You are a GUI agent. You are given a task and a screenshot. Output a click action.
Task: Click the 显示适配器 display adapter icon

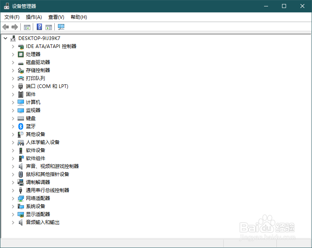21,214
